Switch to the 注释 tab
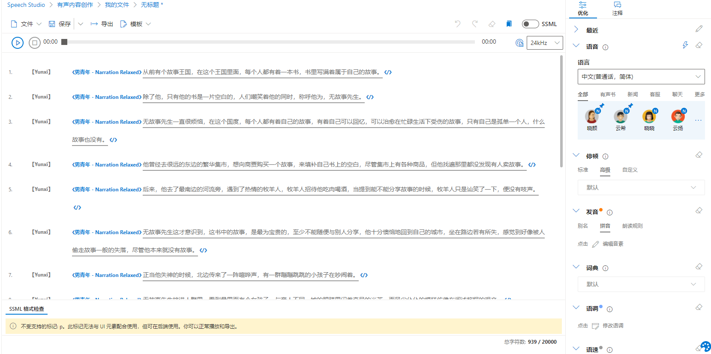This screenshot has height=354, width=711. [x=618, y=9]
